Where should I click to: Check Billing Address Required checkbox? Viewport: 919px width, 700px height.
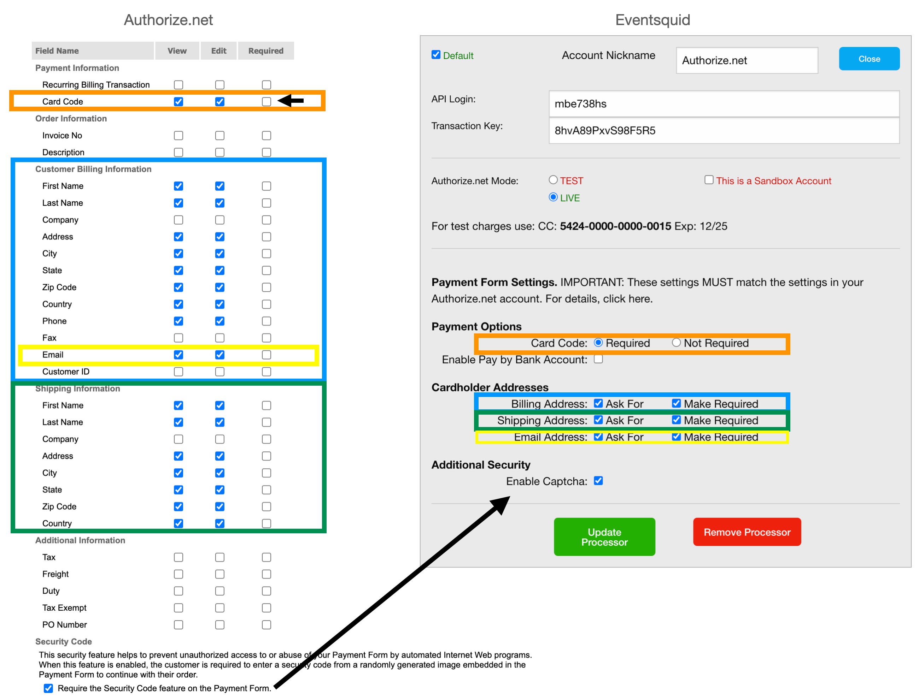[x=266, y=236]
